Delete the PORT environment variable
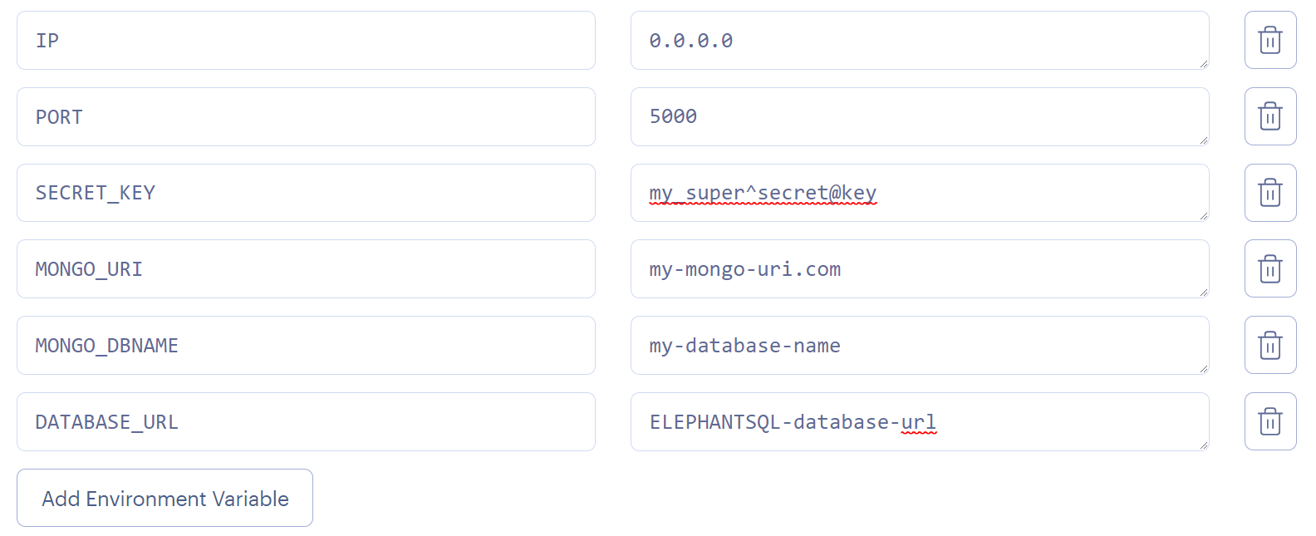Viewport: 1316px width, 536px height. pos(1270,116)
